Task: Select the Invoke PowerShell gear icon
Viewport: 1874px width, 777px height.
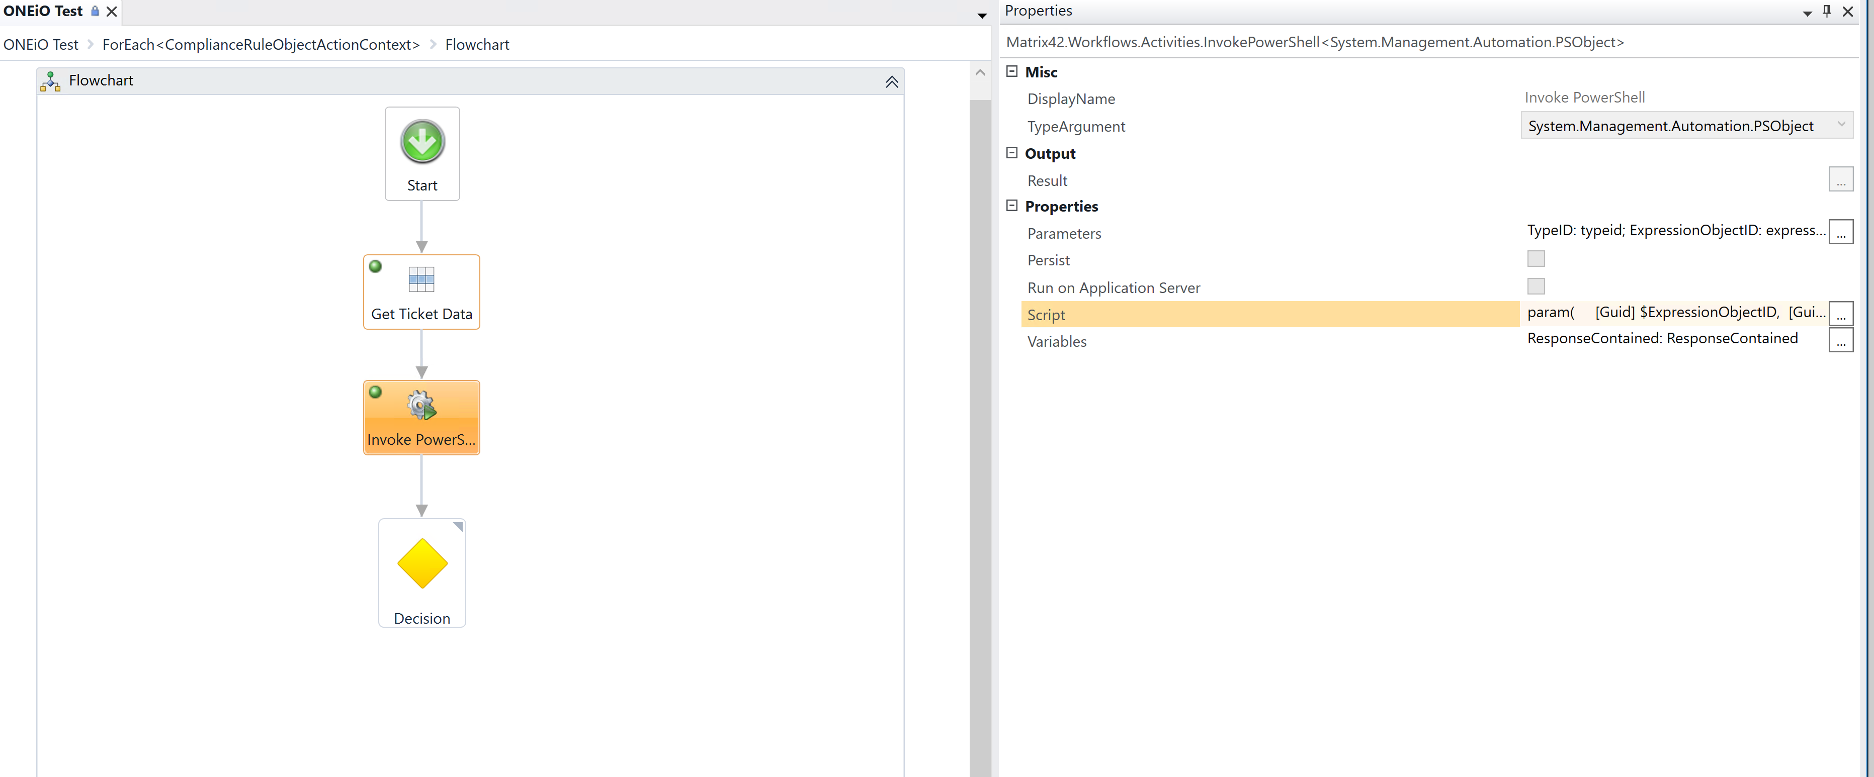Action: tap(421, 405)
